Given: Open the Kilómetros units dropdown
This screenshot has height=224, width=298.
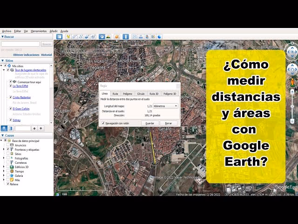Looking at the screenshot, I should tap(166, 106).
